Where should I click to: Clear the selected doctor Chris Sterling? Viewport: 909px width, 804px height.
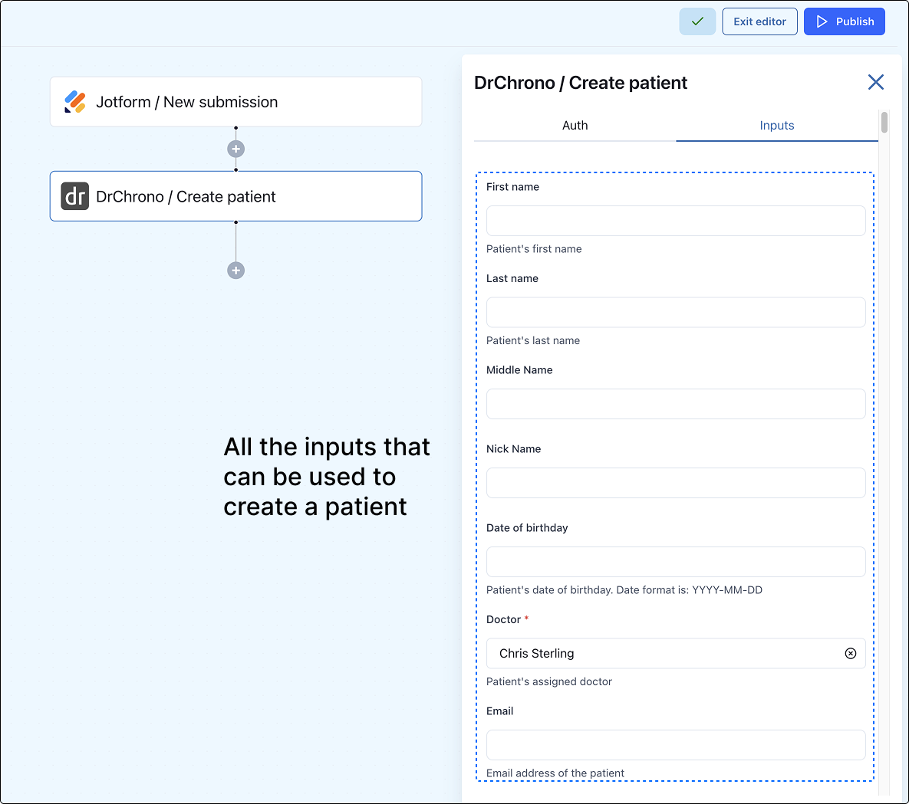[x=851, y=654]
